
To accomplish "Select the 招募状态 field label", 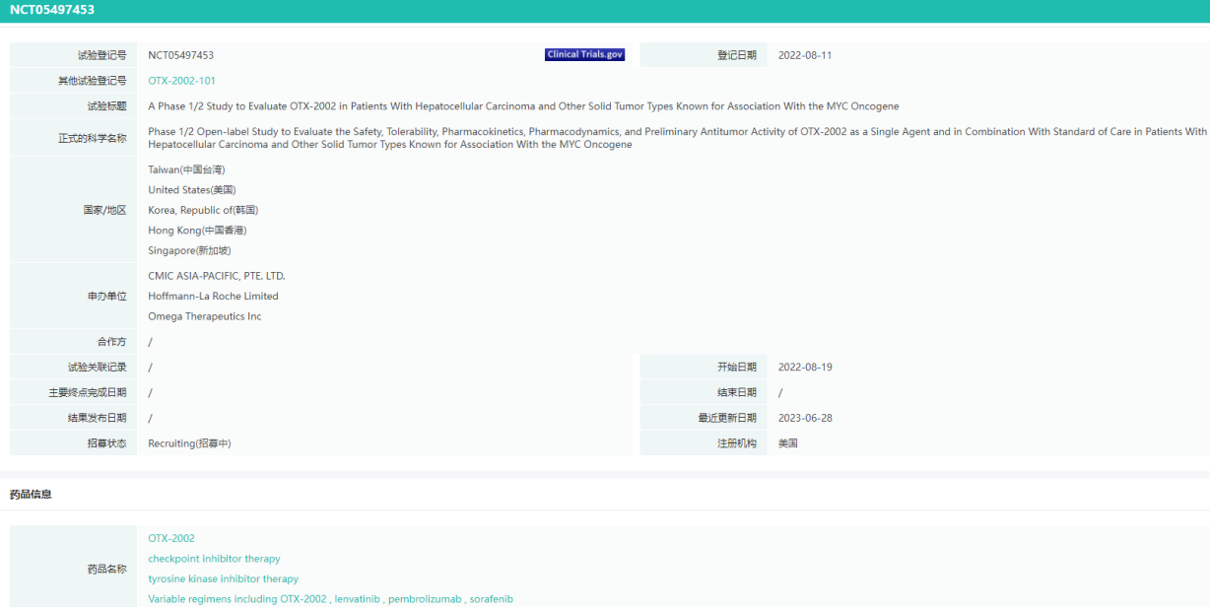I will pyautogui.click(x=106, y=443).
